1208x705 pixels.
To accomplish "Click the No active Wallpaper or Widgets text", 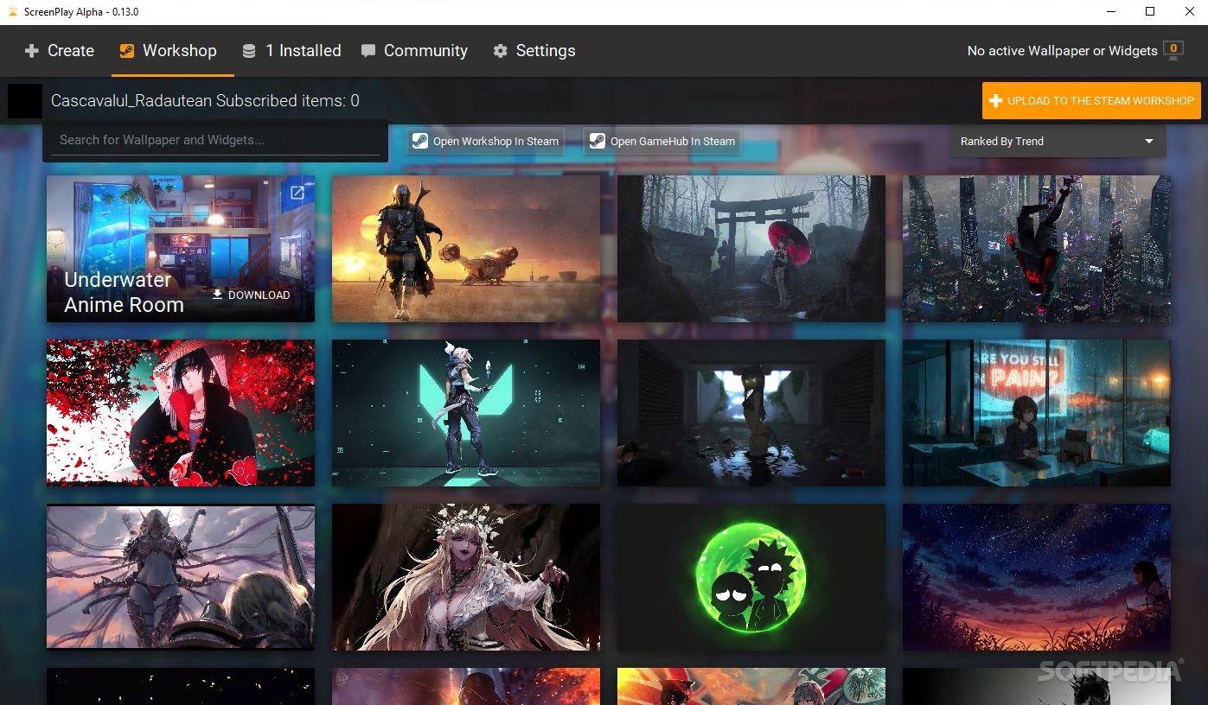I will tap(1062, 51).
